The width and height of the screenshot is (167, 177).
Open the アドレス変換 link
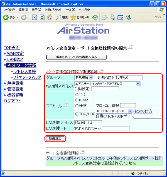(25, 71)
